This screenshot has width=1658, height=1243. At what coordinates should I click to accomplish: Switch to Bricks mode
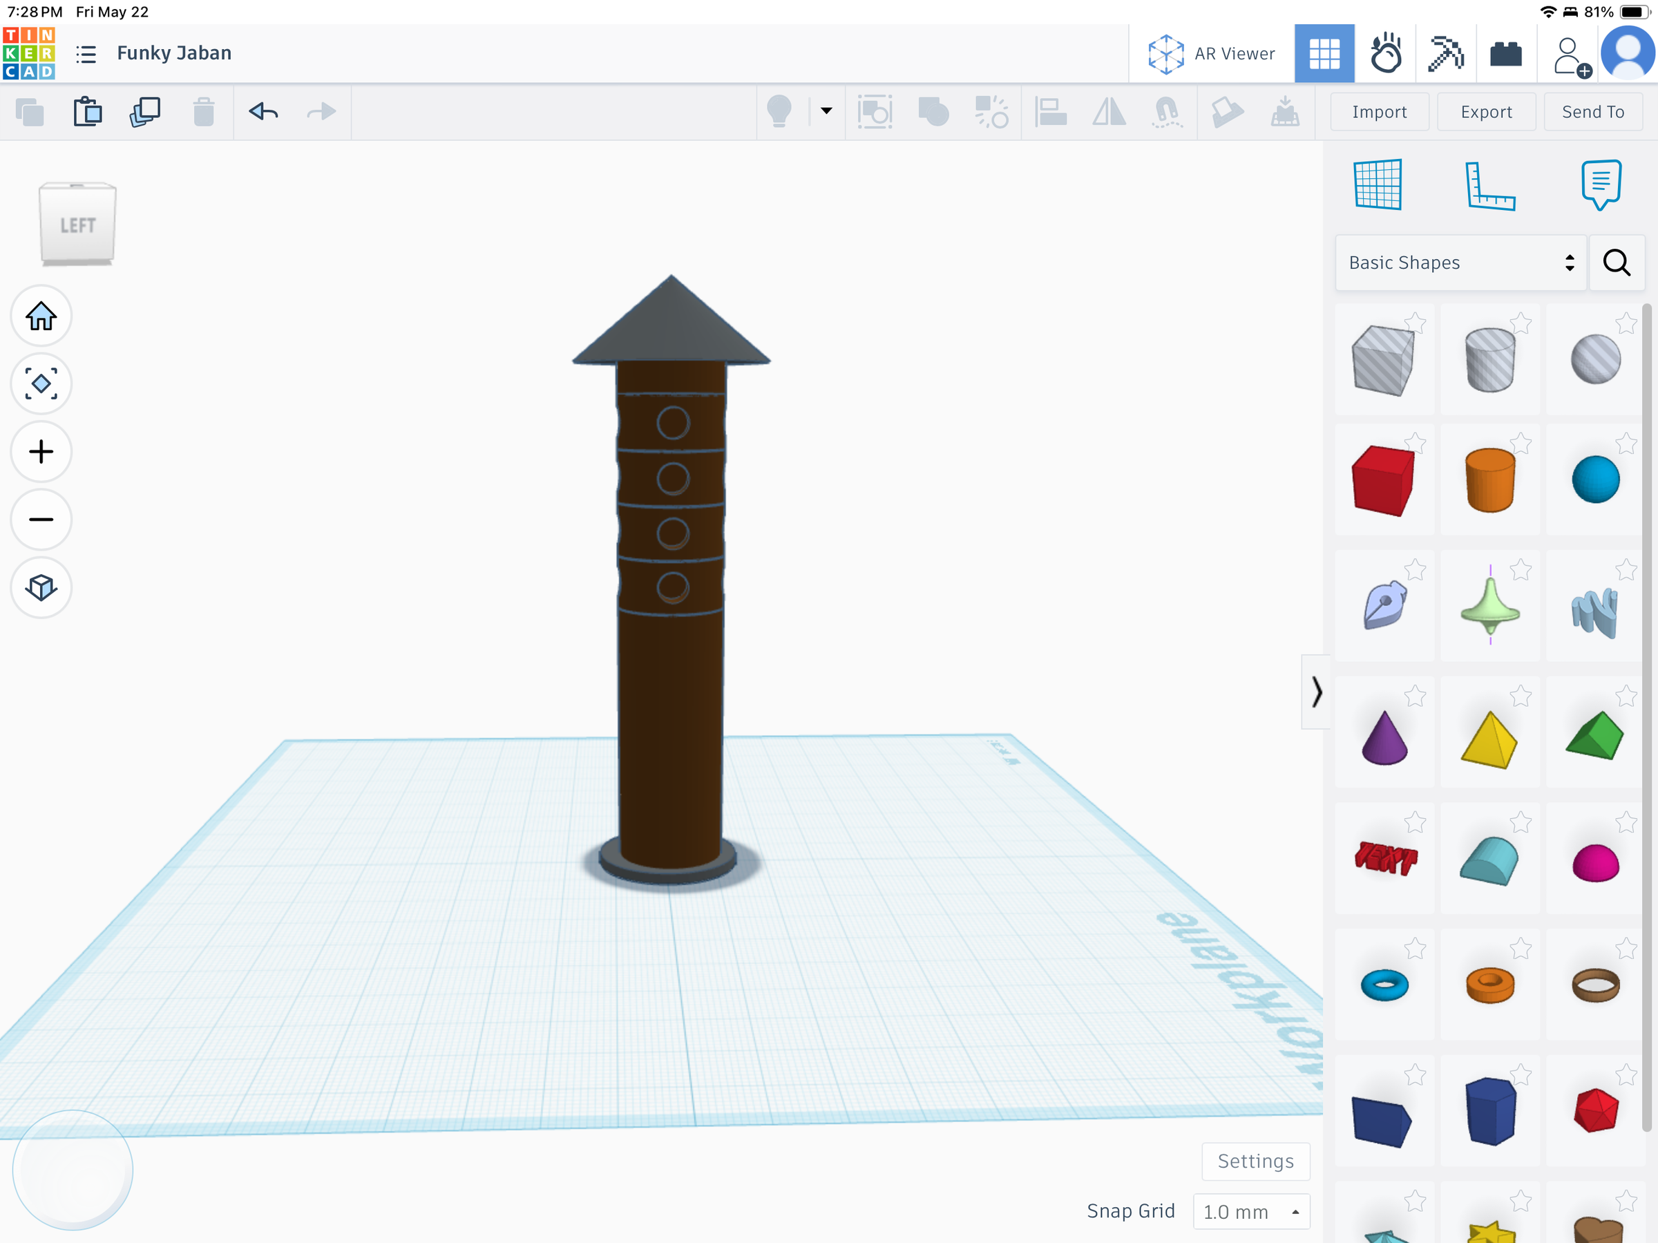pyautogui.click(x=1506, y=54)
